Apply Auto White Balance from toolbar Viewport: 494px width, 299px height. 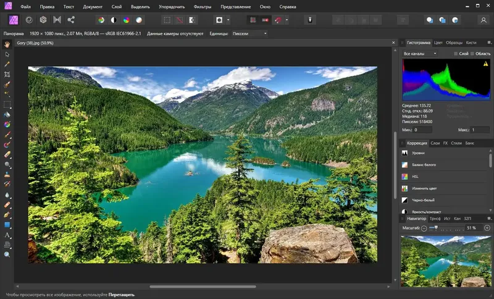[139, 20]
